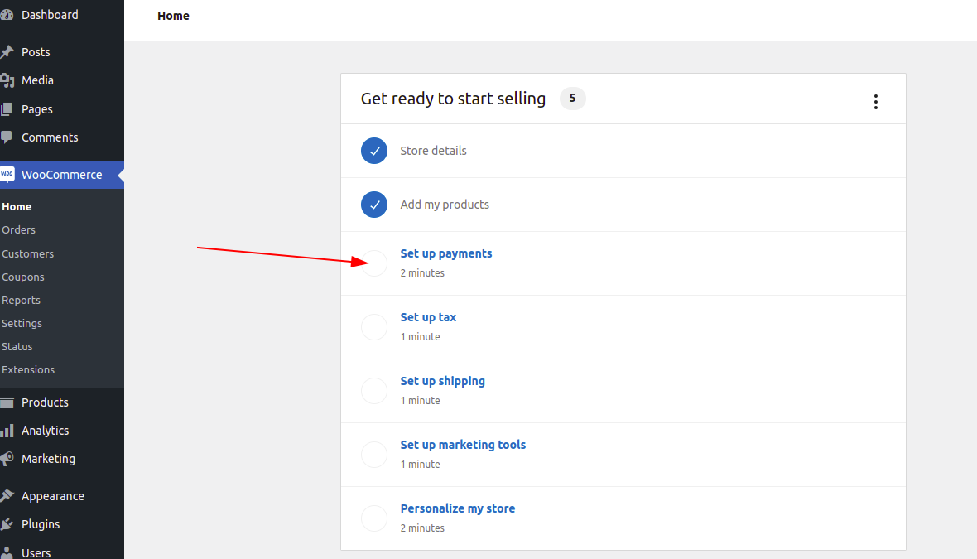Screen dimensions: 977x559
Task: Click the Posts pushpin icon
Action: point(7,51)
